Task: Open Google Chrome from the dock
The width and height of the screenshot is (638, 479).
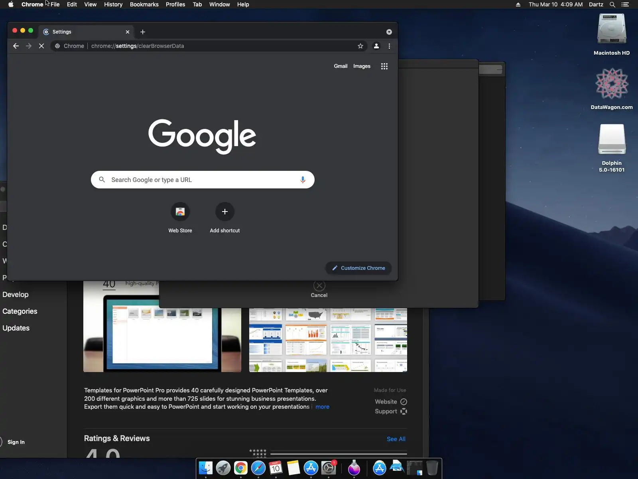Action: 241,468
